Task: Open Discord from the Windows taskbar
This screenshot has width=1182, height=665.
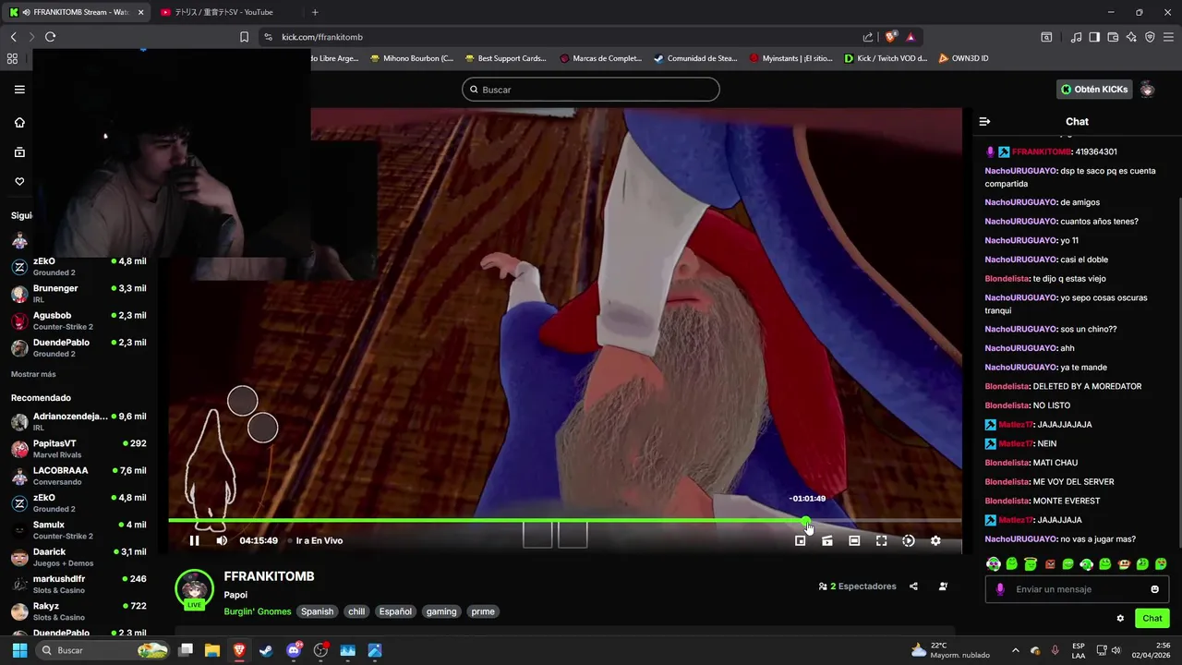Action: coord(294,650)
